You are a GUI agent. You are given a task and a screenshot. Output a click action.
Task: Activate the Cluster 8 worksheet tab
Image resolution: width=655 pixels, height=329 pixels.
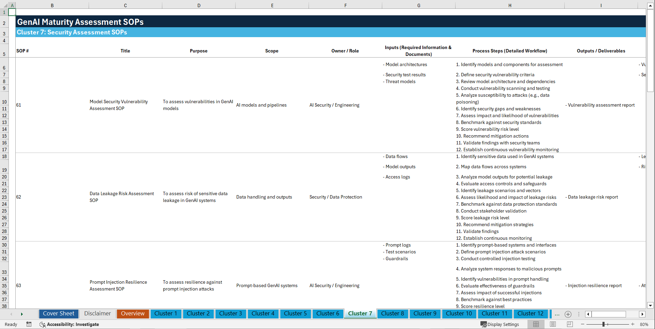click(392, 314)
